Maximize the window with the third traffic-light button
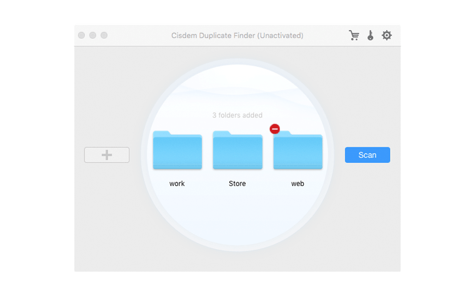Image resolution: width=475 pixels, height=296 pixels. pyautogui.click(x=104, y=36)
